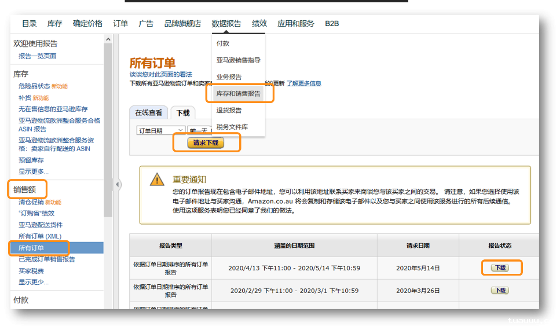This screenshot has width=560, height=330.
Task: Open the 了解更多信息 link
Action: 303,83
